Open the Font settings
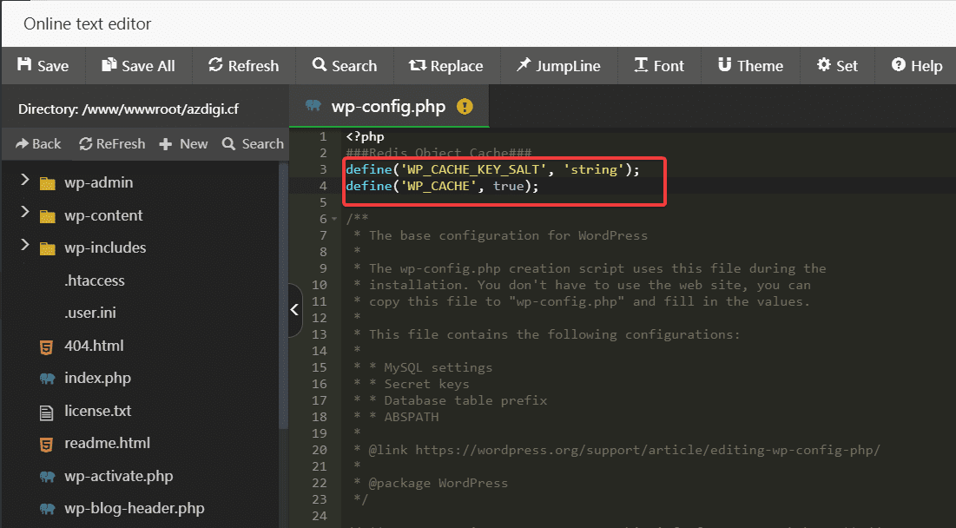Screen dimensions: 956x528 [x=659, y=66]
